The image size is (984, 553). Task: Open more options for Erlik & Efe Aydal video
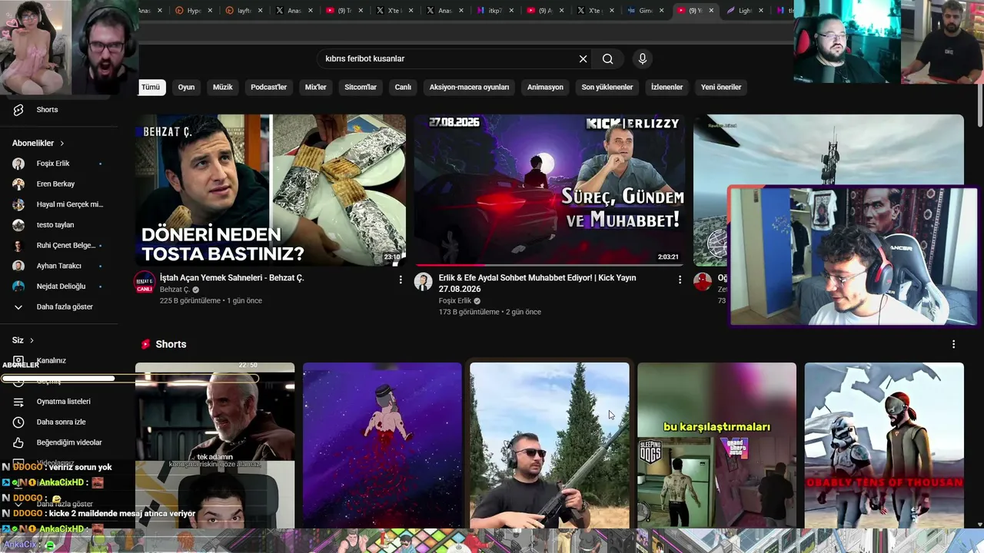coord(680,280)
